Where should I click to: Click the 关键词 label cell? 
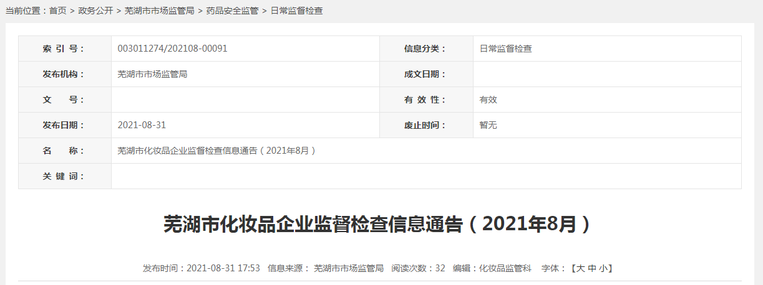[65, 176]
